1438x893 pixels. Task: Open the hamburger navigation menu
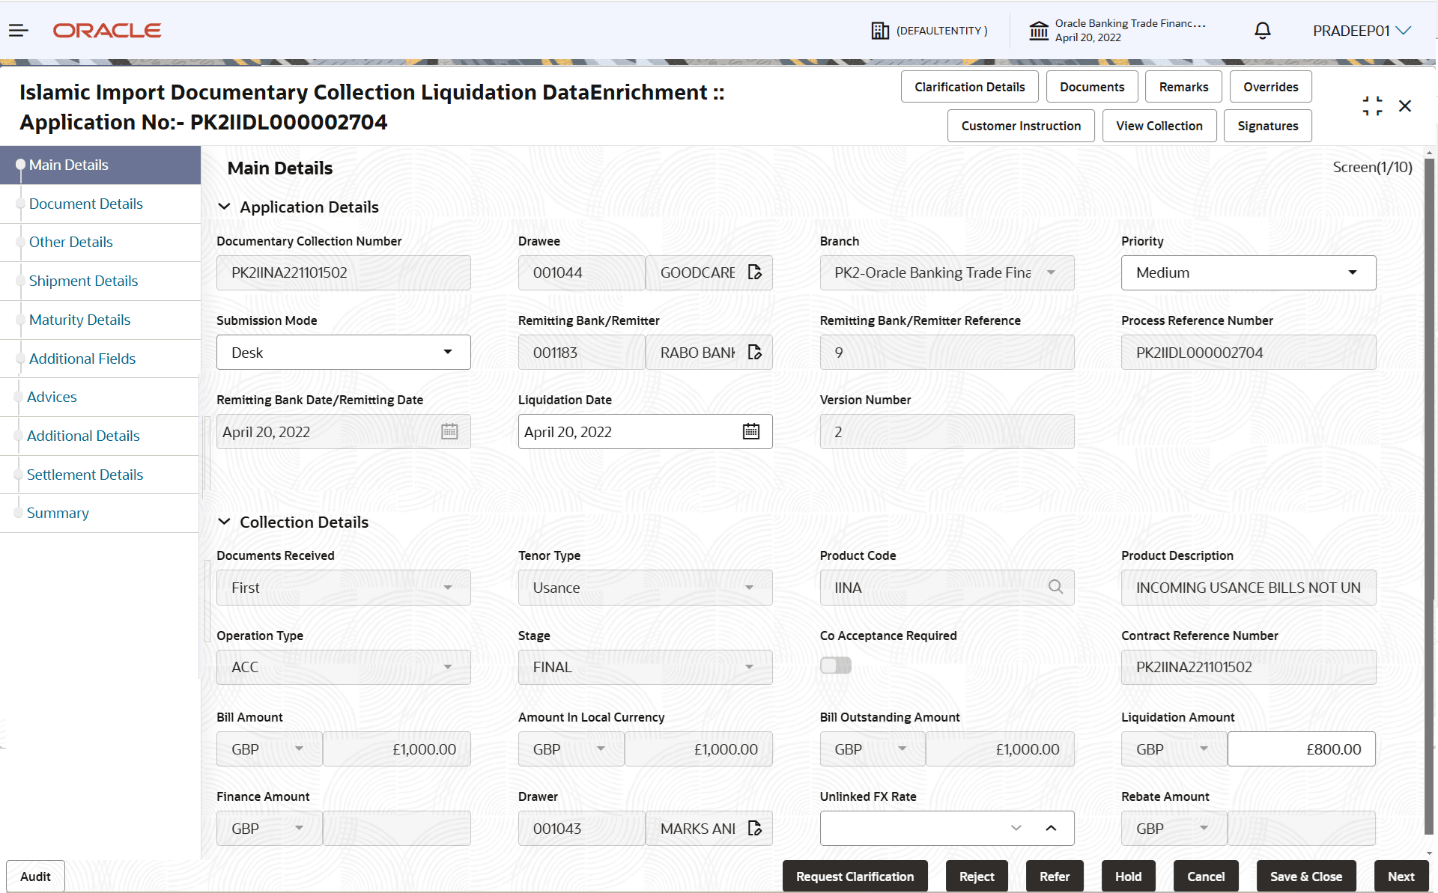[18, 30]
